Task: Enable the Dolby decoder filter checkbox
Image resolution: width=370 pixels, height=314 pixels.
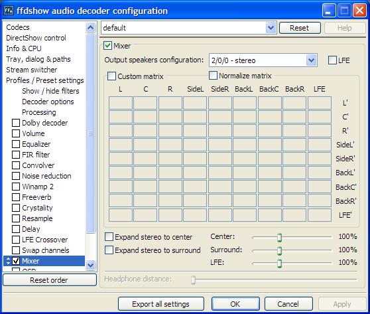Action: click(x=16, y=123)
